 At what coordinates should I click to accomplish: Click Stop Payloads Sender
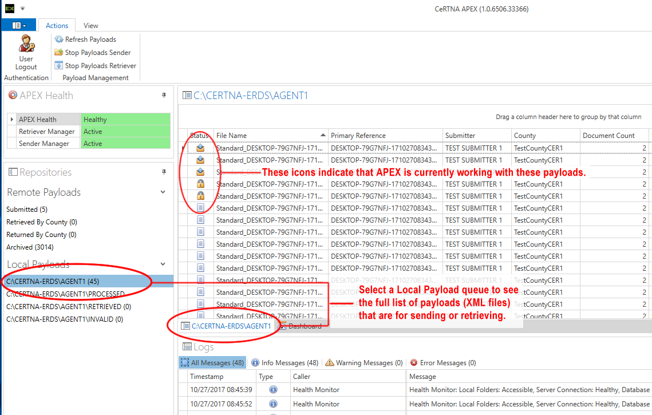tap(92, 53)
